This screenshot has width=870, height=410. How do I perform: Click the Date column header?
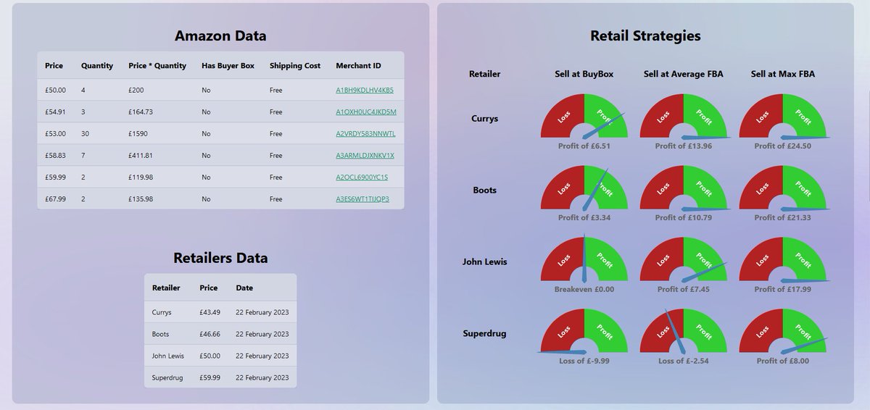[244, 288]
